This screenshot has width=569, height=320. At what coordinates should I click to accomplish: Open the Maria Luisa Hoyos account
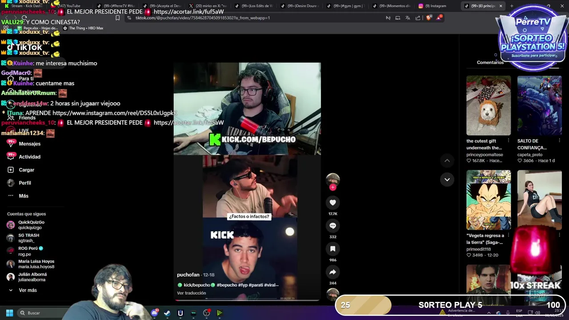point(31,264)
